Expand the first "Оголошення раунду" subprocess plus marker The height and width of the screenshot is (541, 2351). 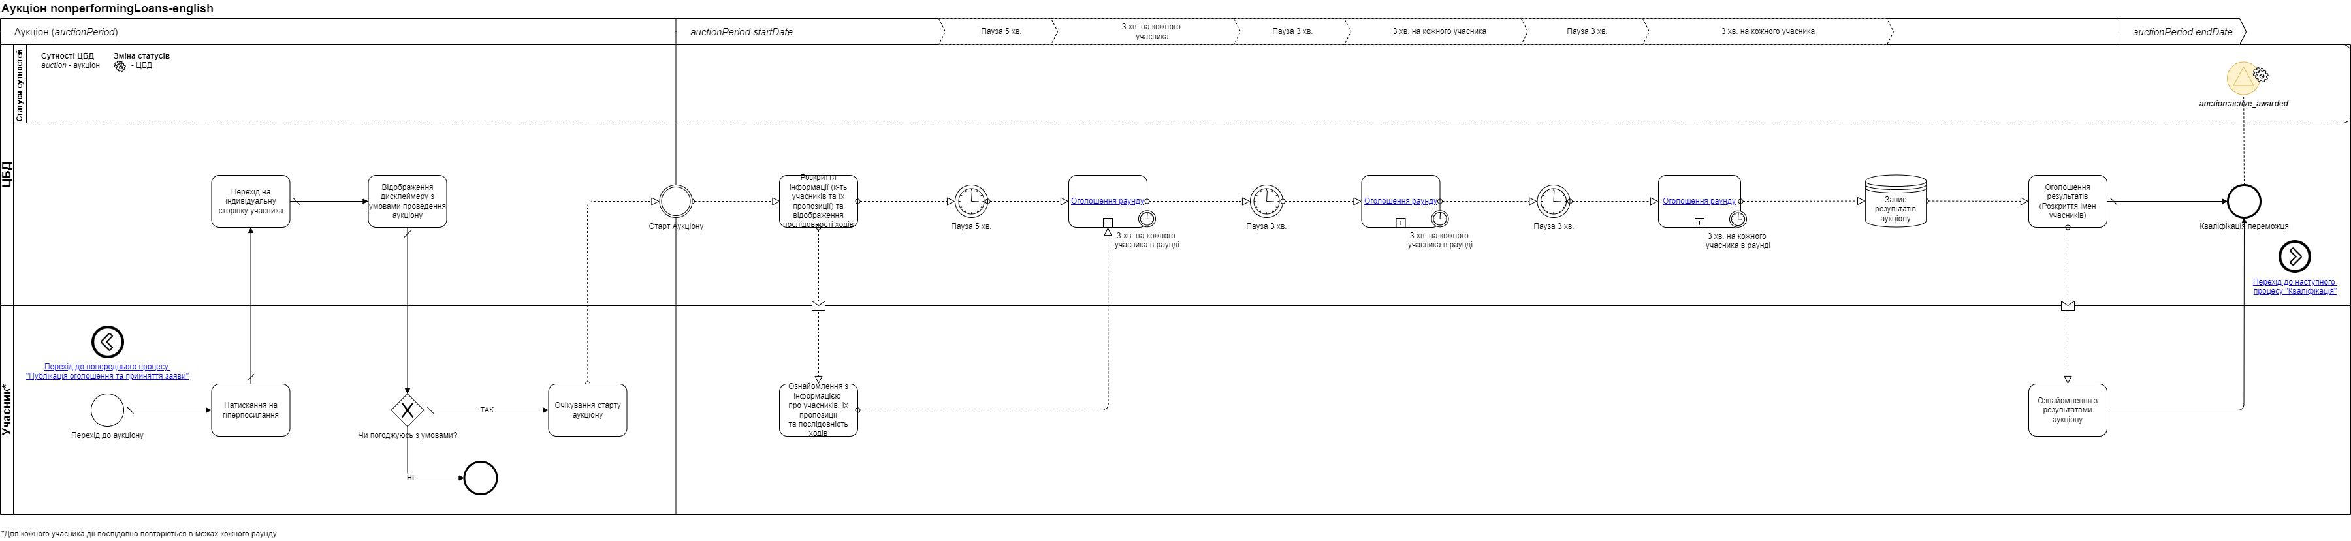[1108, 223]
